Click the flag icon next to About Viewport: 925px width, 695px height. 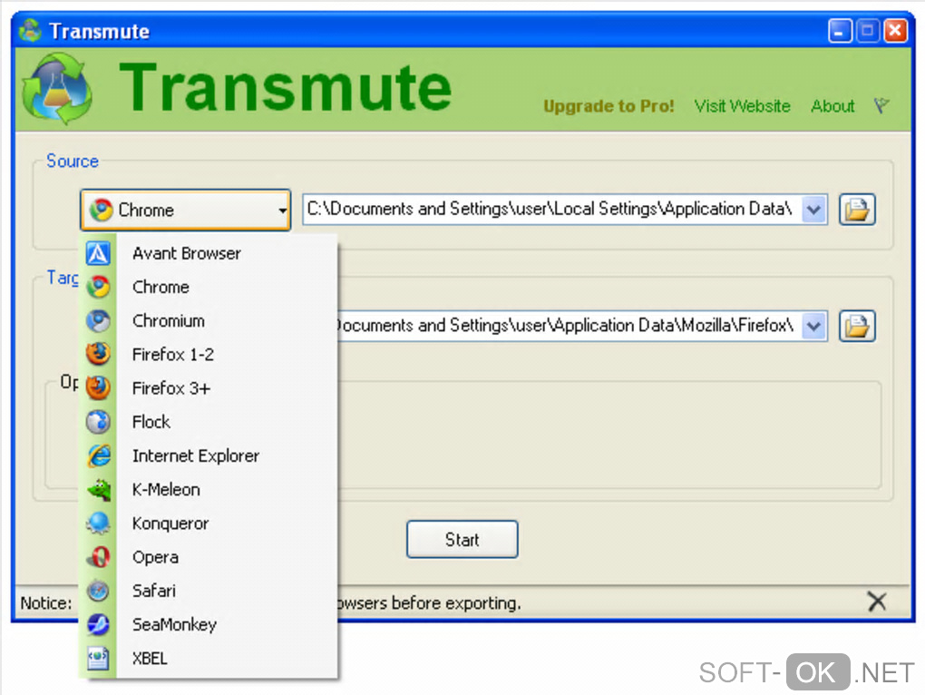pyautogui.click(x=881, y=106)
